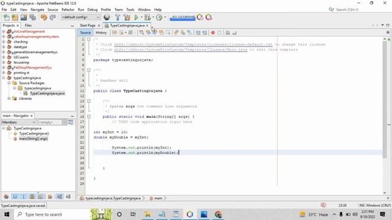Toggle Show Inner Classes in Navigator
Screen dimensions: 392x220
click(x=41, y=197)
